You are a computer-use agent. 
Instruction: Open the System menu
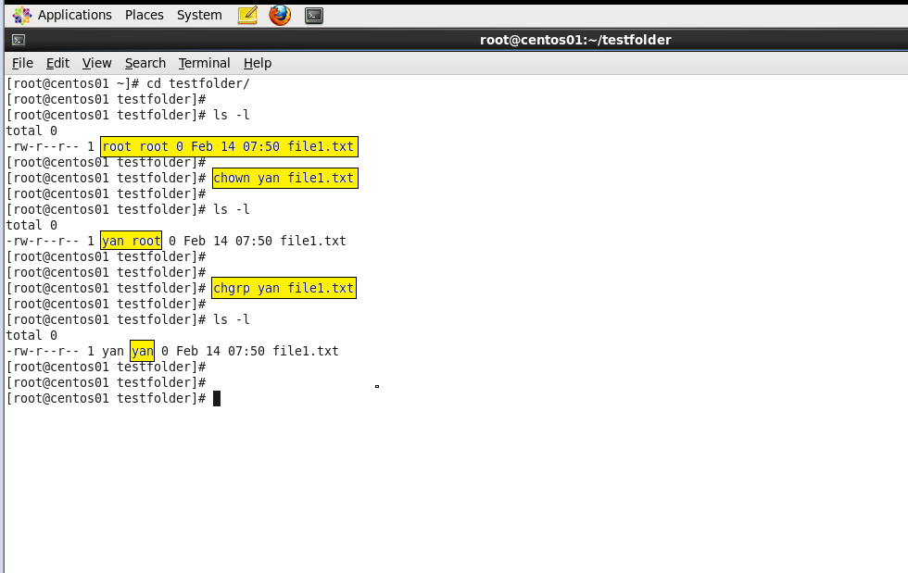(199, 15)
